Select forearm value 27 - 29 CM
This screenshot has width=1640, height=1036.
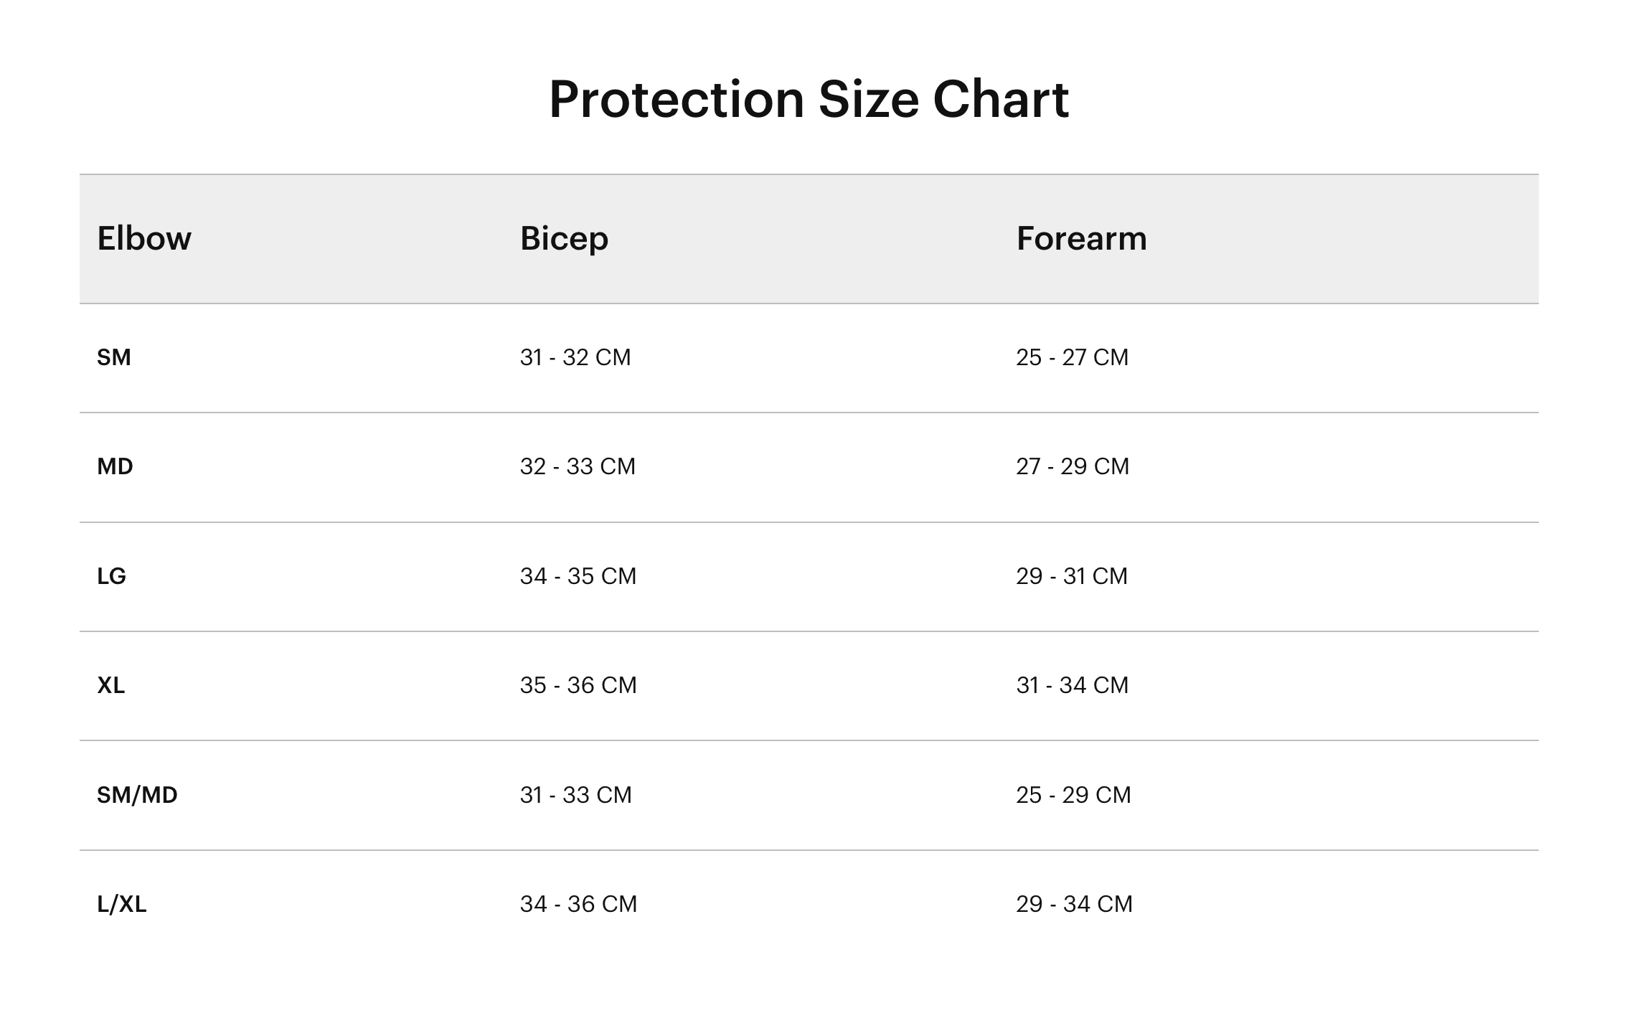[1073, 466]
